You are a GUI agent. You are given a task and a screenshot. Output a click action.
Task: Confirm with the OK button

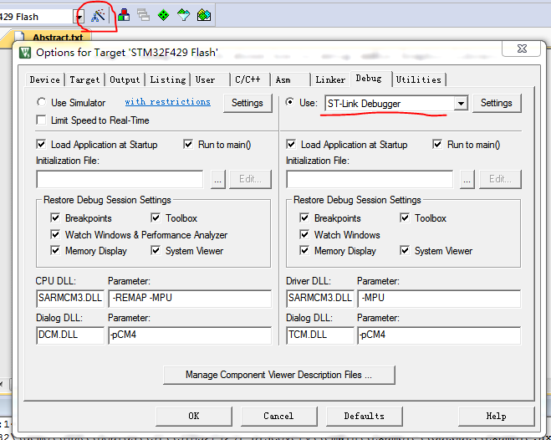194,416
